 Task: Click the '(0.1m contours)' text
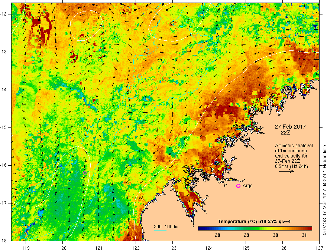click(291, 151)
